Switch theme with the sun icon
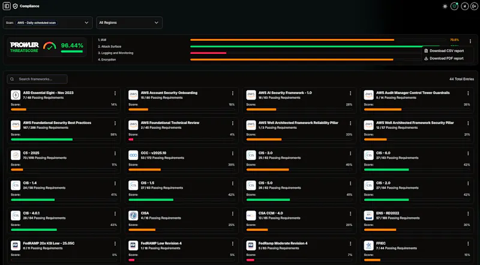This screenshot has height=265, width=480. (445, 6)
